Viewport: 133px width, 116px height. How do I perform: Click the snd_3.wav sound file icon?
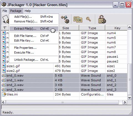(4, 90)
